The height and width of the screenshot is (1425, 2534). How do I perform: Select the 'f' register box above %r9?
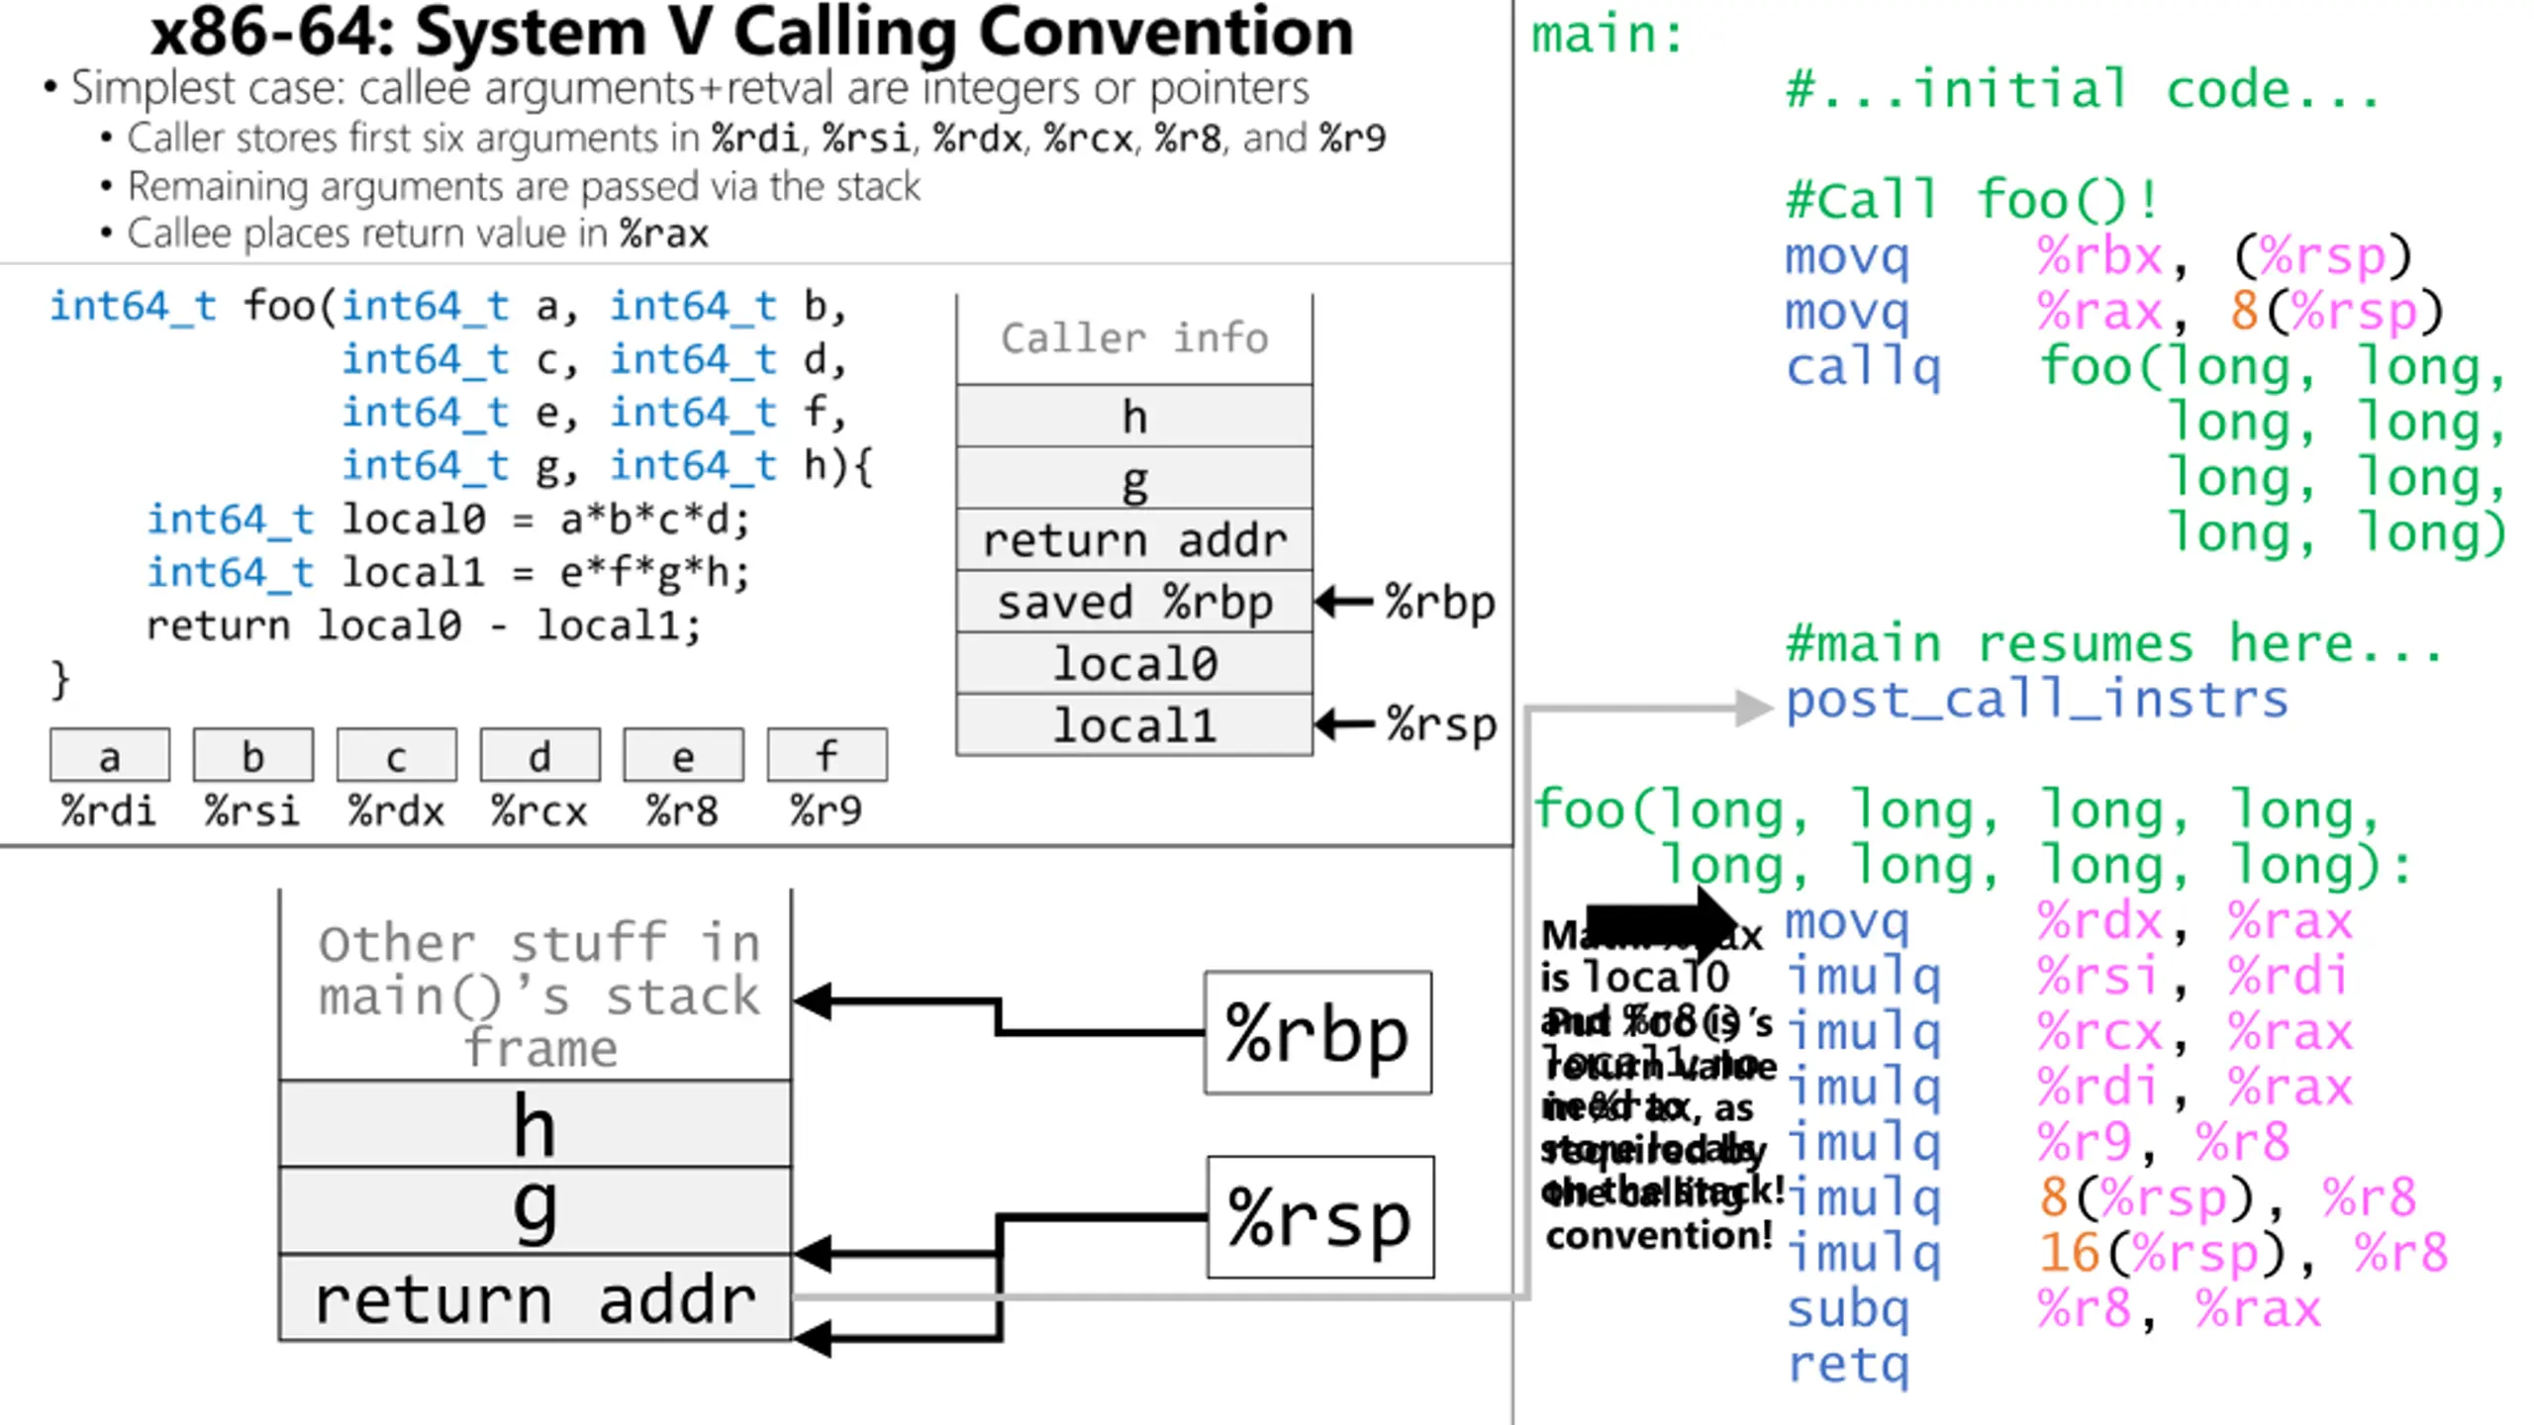[x=827, y=756]
